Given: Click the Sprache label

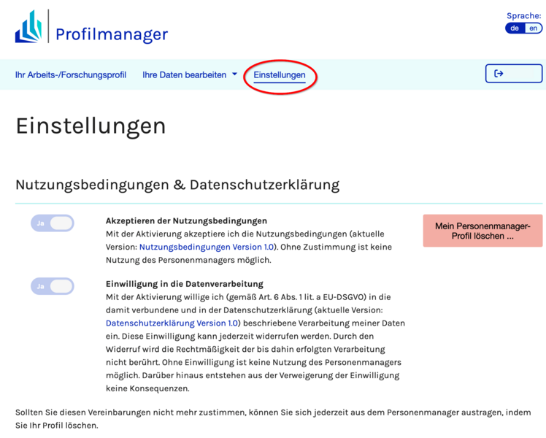Looking at the screenshot, I should click(524, 15).
